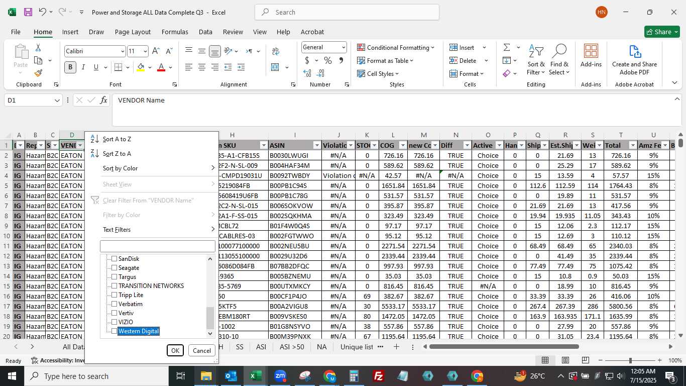Open the Add-ins button
686x386 pixels.
[591, 56]
